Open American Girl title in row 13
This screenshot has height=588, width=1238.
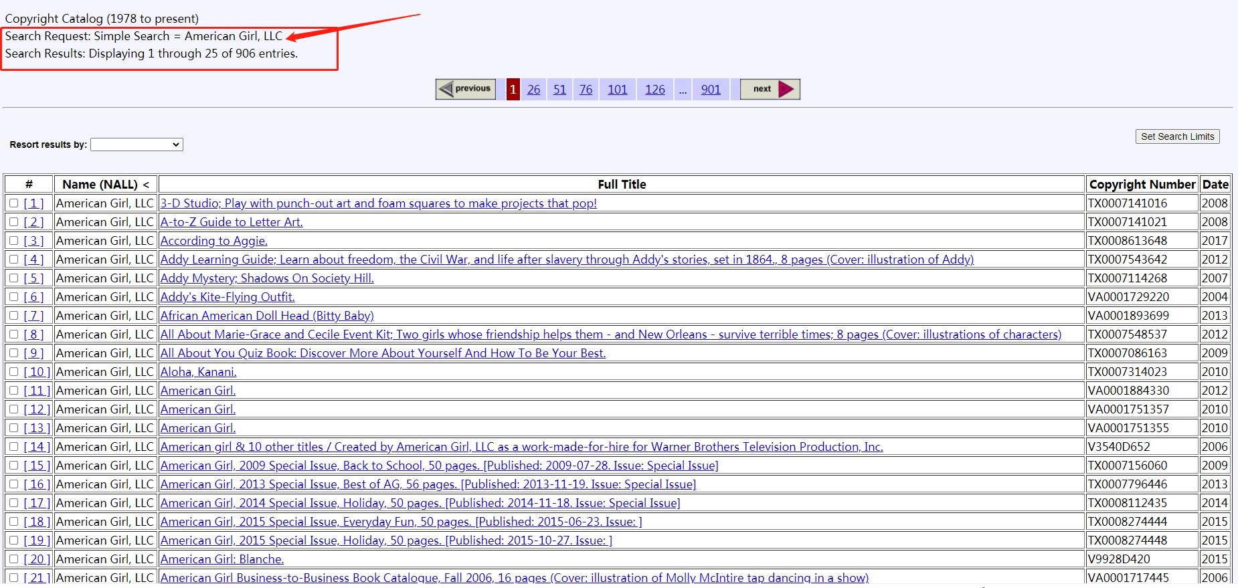point(198,428)
